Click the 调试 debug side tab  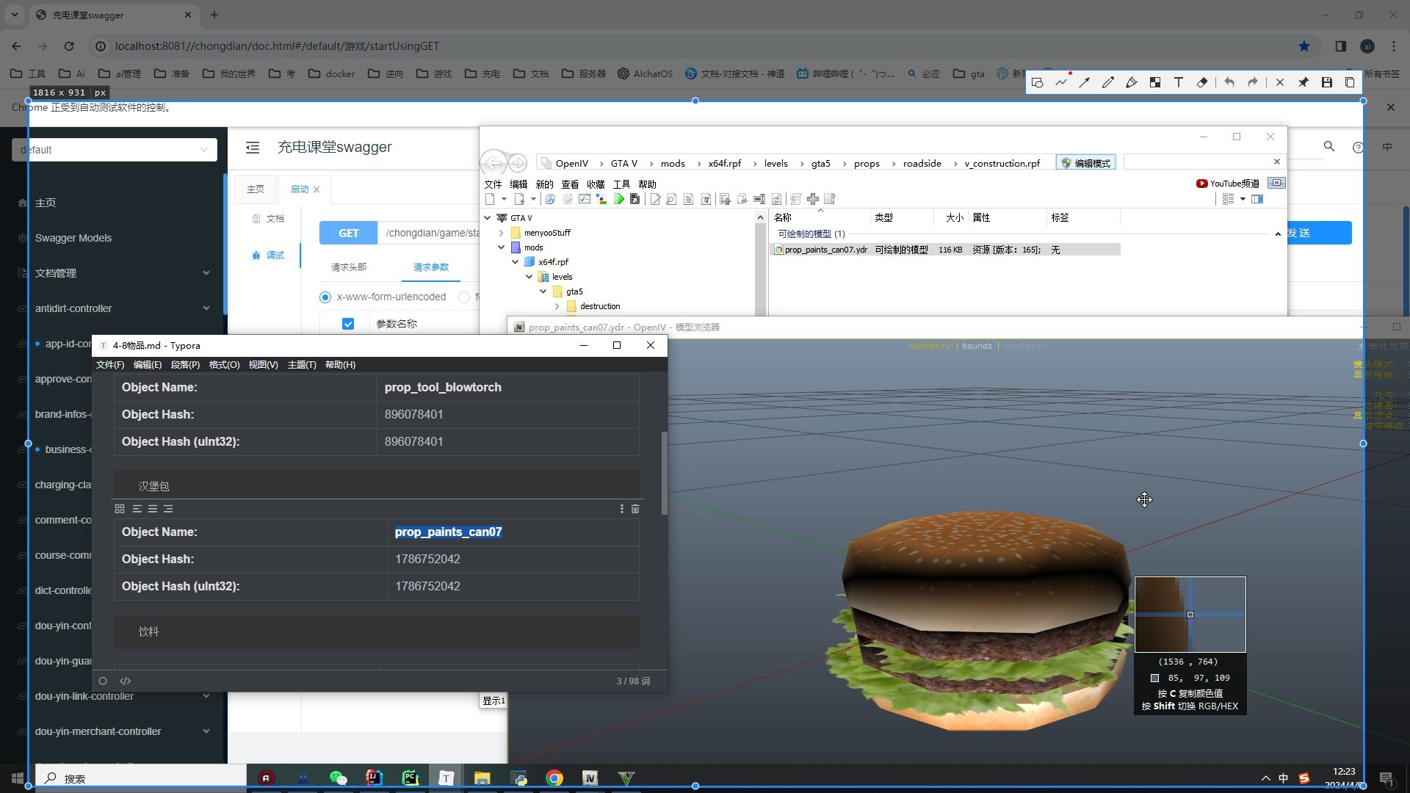click(x=268, y=256)
